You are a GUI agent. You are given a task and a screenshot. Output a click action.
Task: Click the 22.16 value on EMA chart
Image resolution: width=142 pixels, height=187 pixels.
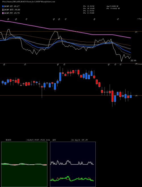coord(133,61)
